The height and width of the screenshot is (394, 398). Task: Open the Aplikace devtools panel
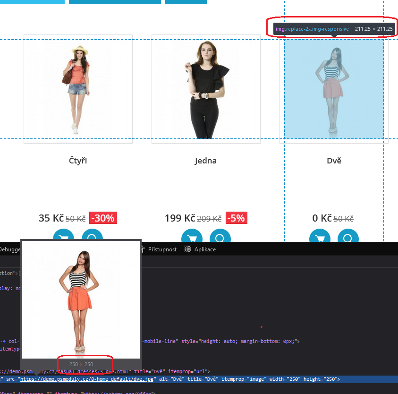coord(200,249)
